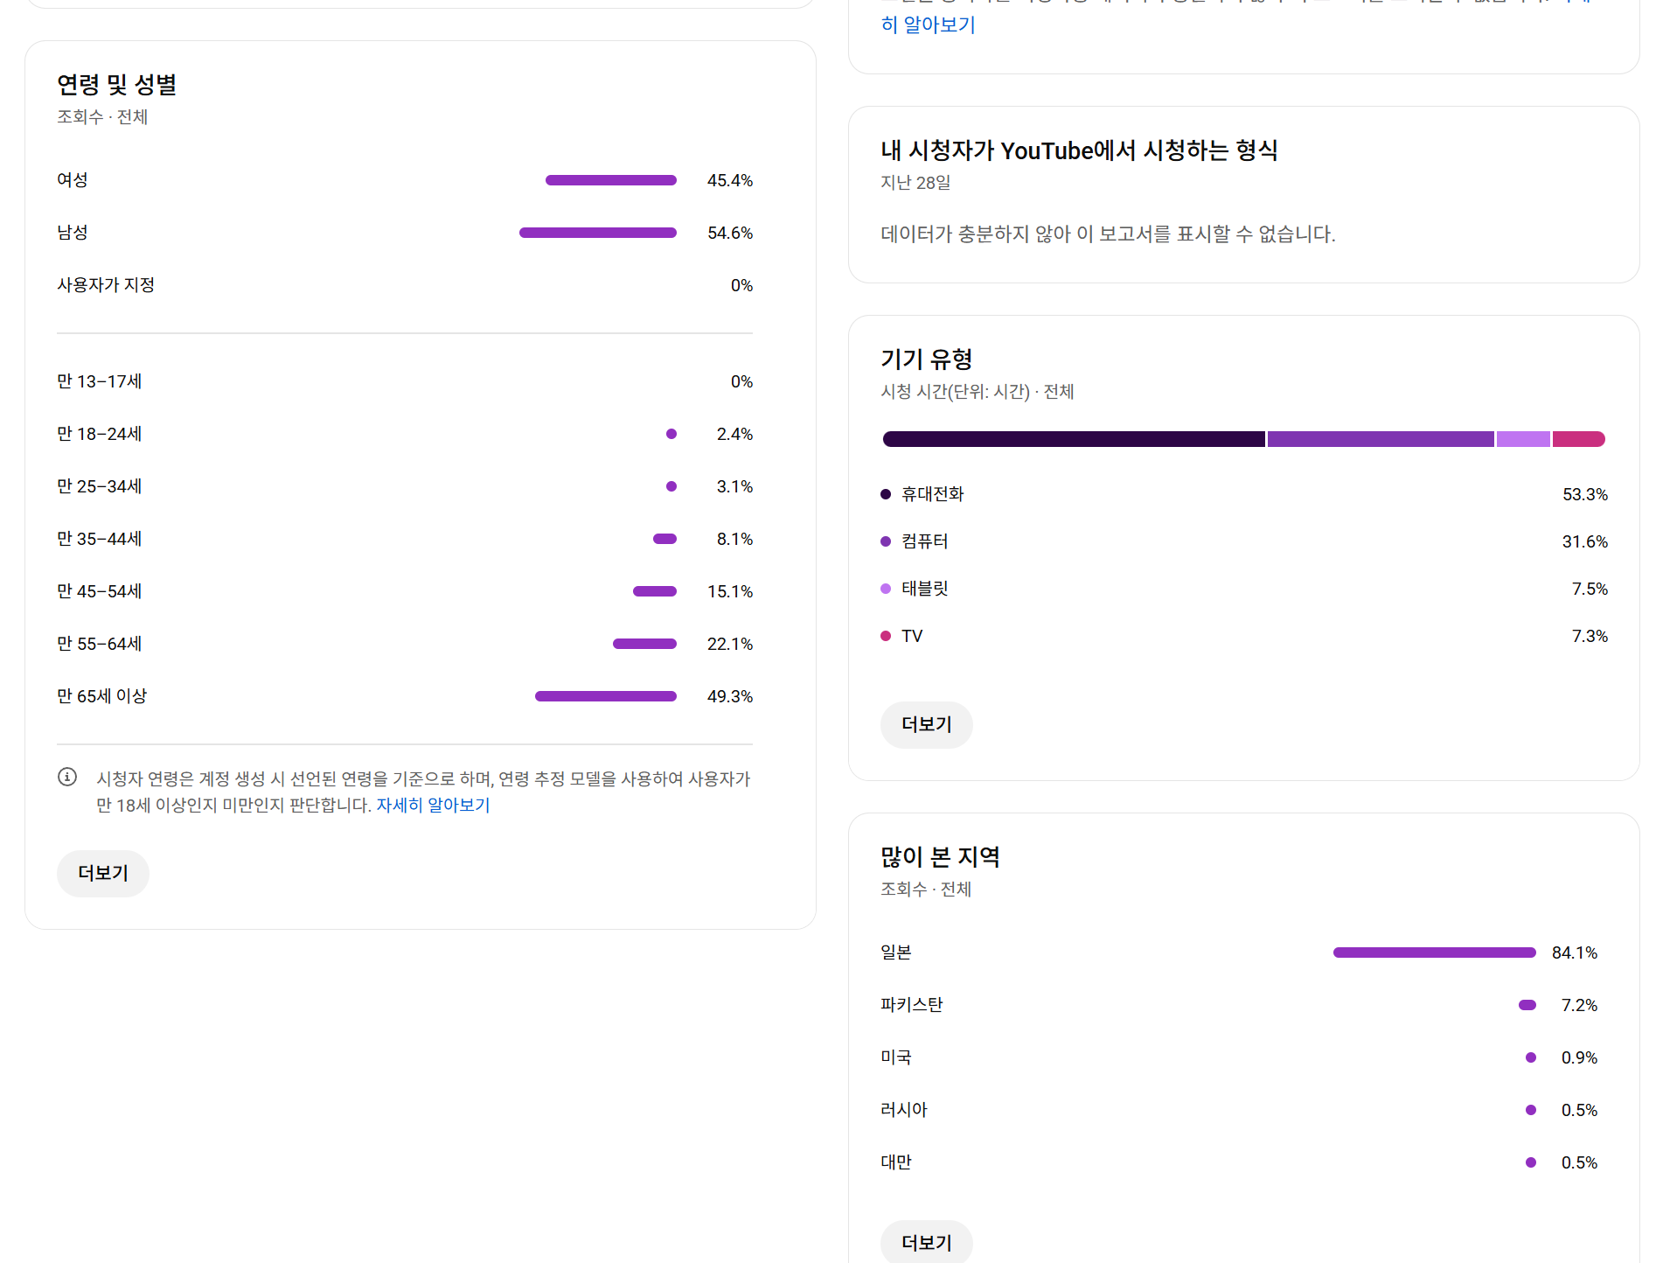Select the dark 휴대전화 segment of device bar
The image size is (1656, 1263).
click(1074, 439)
